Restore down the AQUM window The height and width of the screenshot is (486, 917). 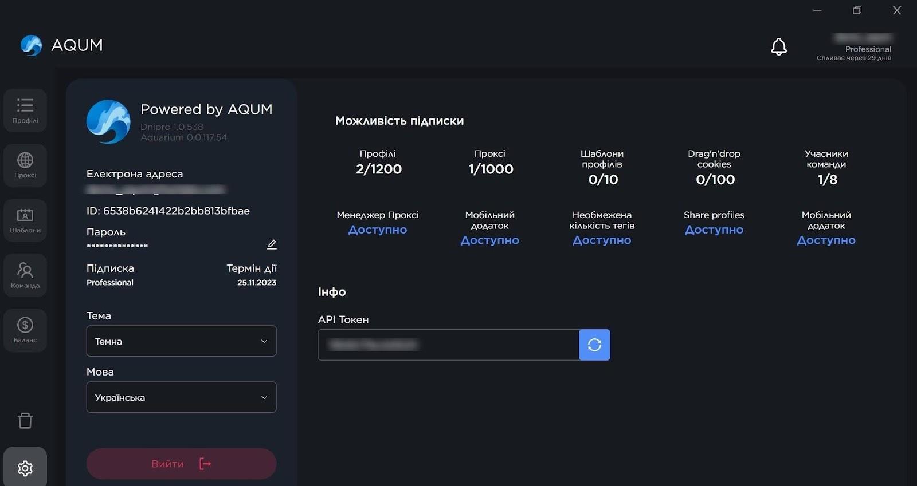(x=857, y=10)
